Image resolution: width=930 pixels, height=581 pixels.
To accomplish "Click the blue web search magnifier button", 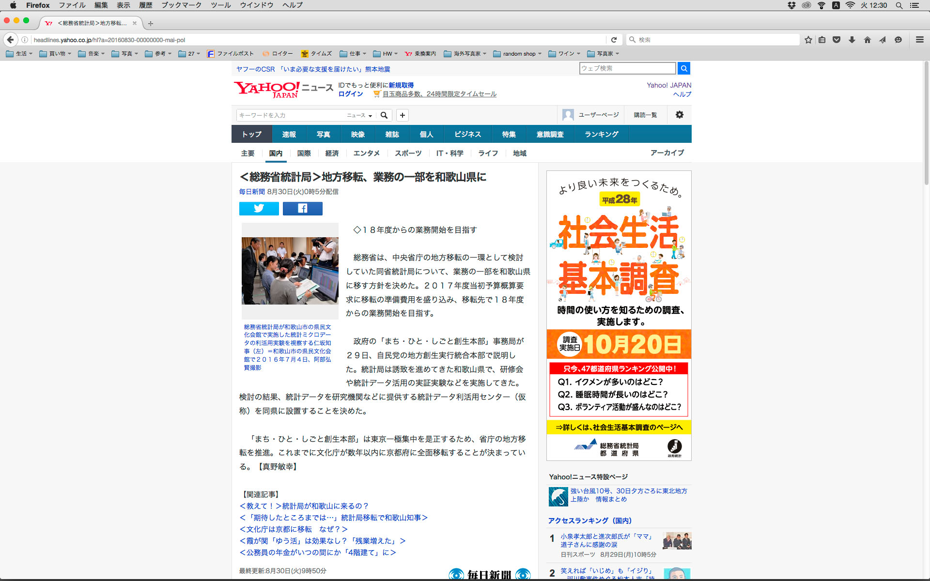I will pos(683,68).
